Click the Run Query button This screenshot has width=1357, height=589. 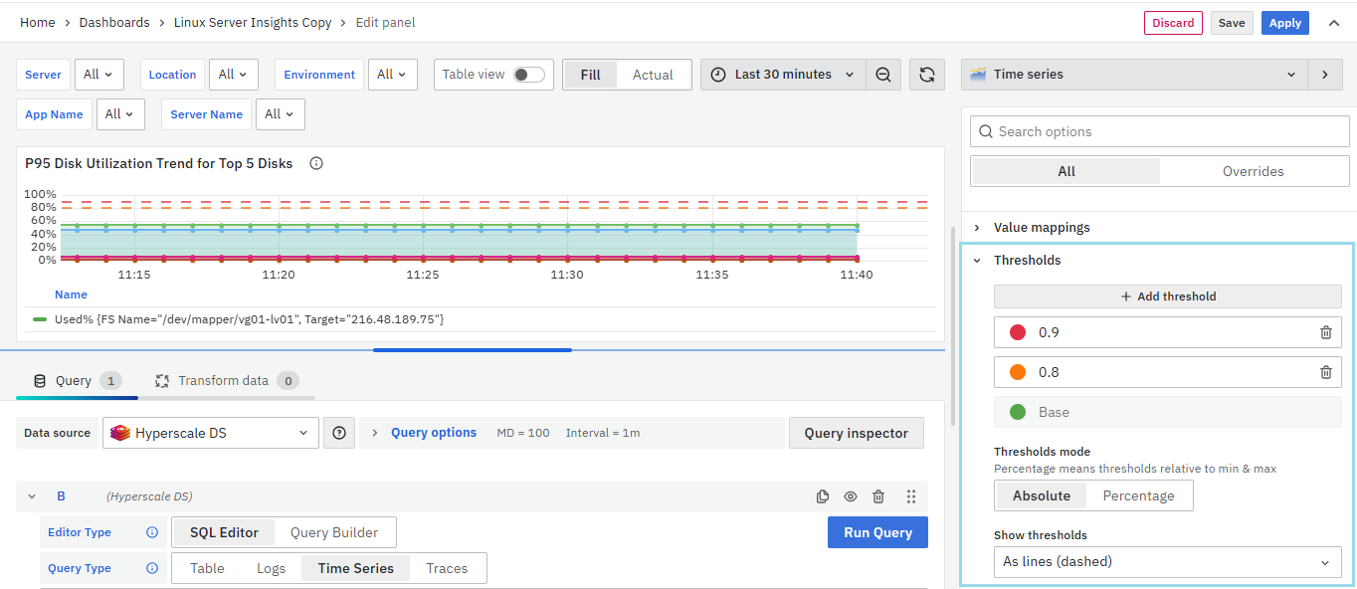click(877, 532)
